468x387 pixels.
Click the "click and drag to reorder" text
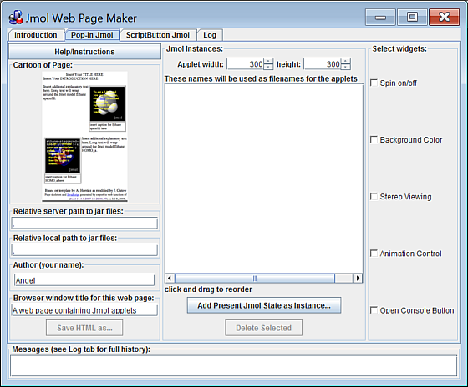click(208, 289)
